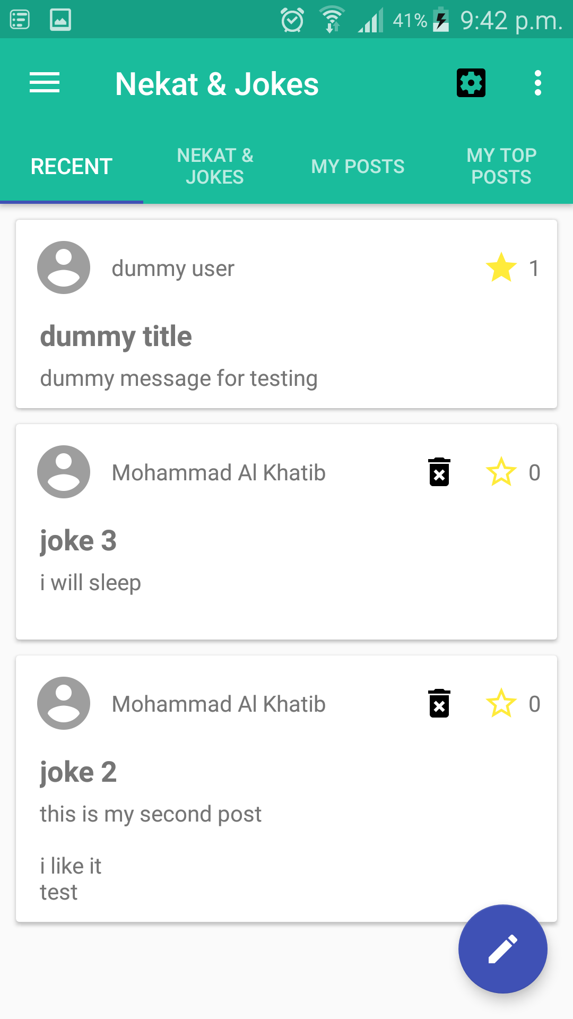Switch to the Recent tab

[72, 167]
